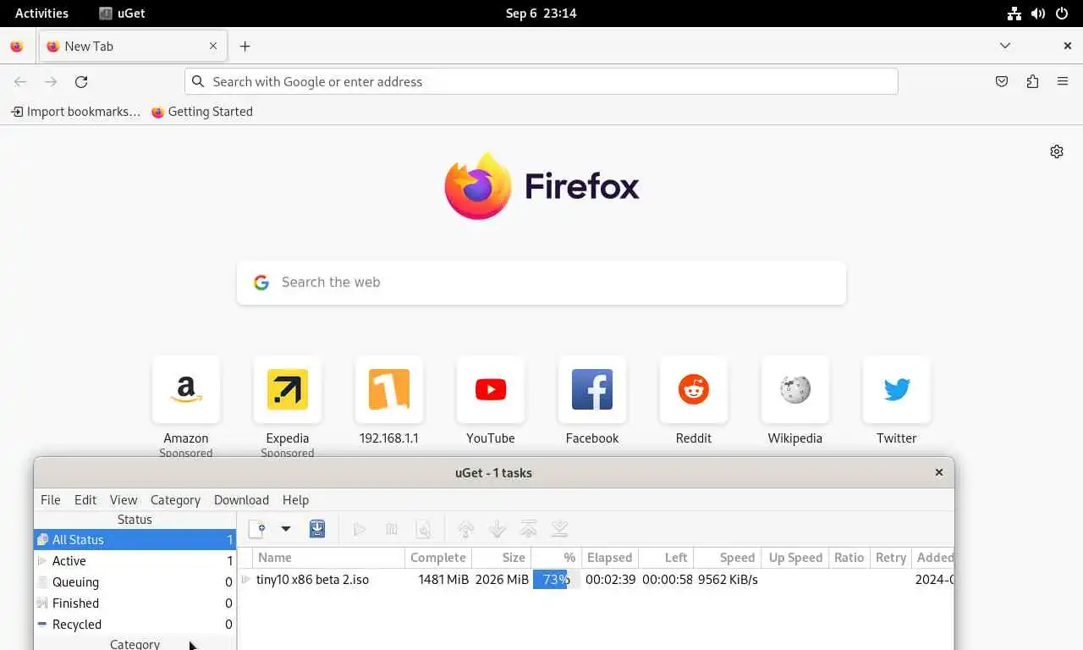The width and height of the screenshot is (1083, 650).
Task: Open the new download dropdown arrow
Action: (286, 529)
